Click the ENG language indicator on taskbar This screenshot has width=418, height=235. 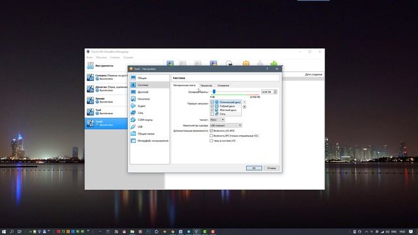394,232
